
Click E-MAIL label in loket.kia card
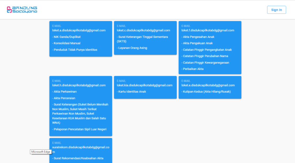(121, 81)
